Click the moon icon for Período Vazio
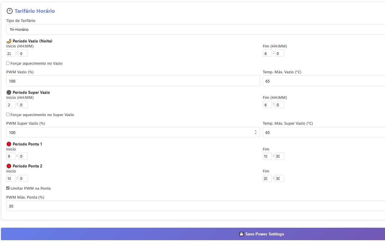This screenshot has width=385, height=247. [9, 41]
